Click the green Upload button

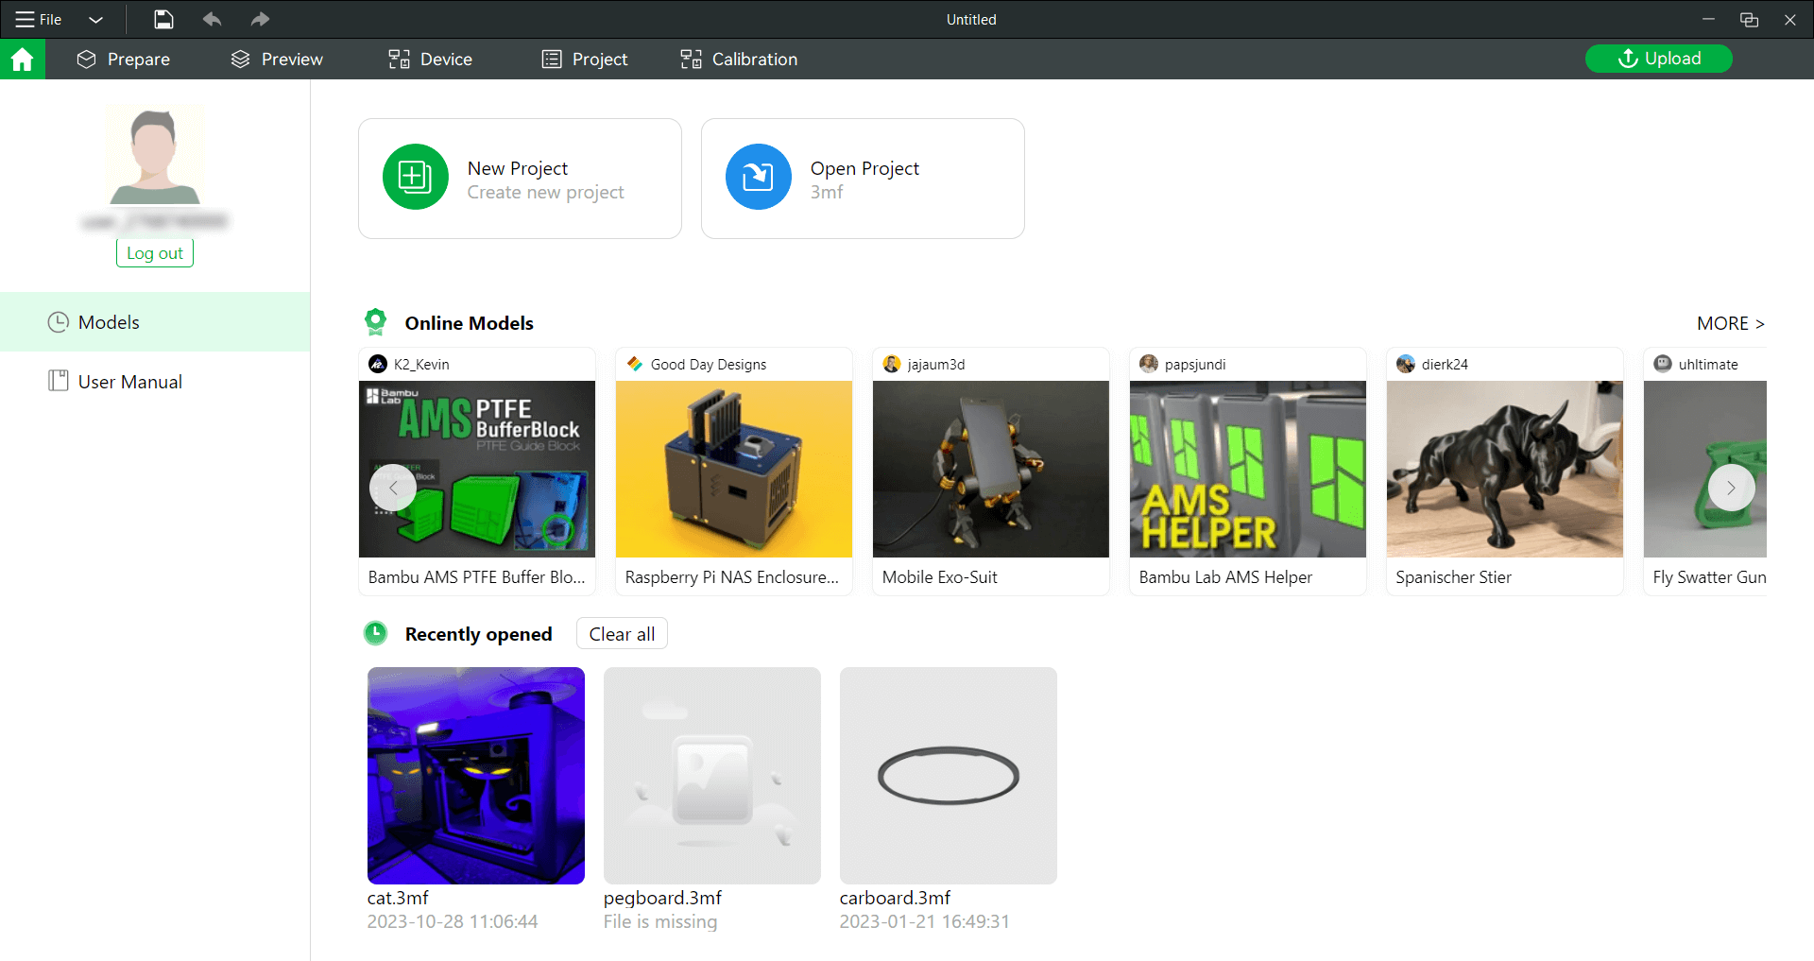coord(1659,59)
